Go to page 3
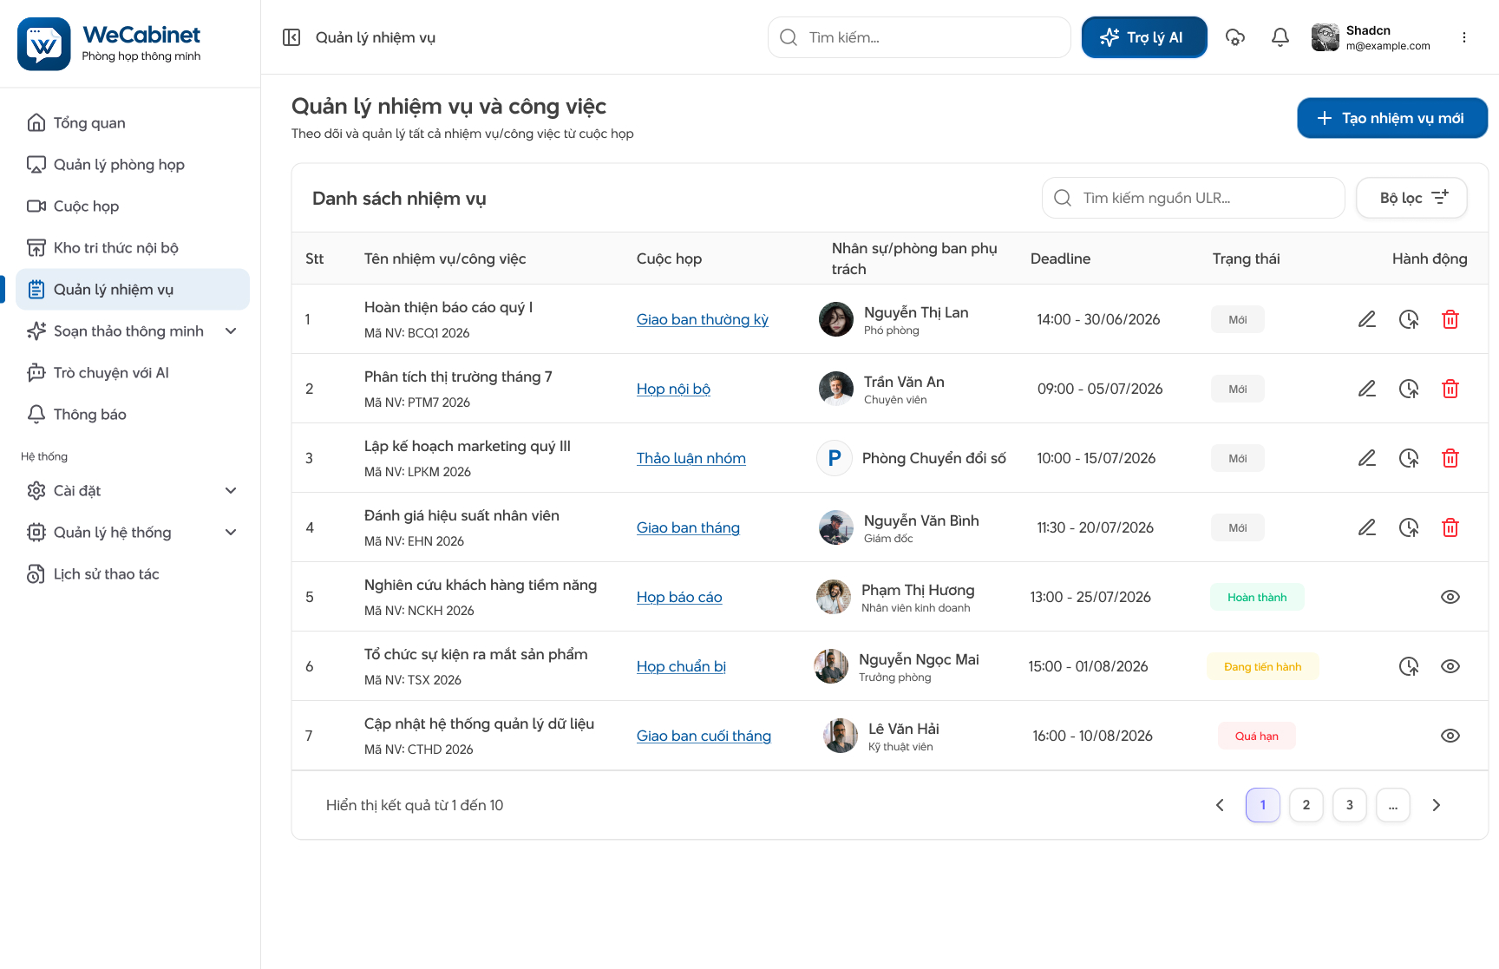 click(x=1350, y=805)
